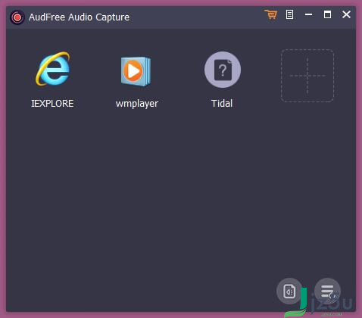The image size is (362, 318).
Task: Open the audio format settings button
Action: coord(289,291)
